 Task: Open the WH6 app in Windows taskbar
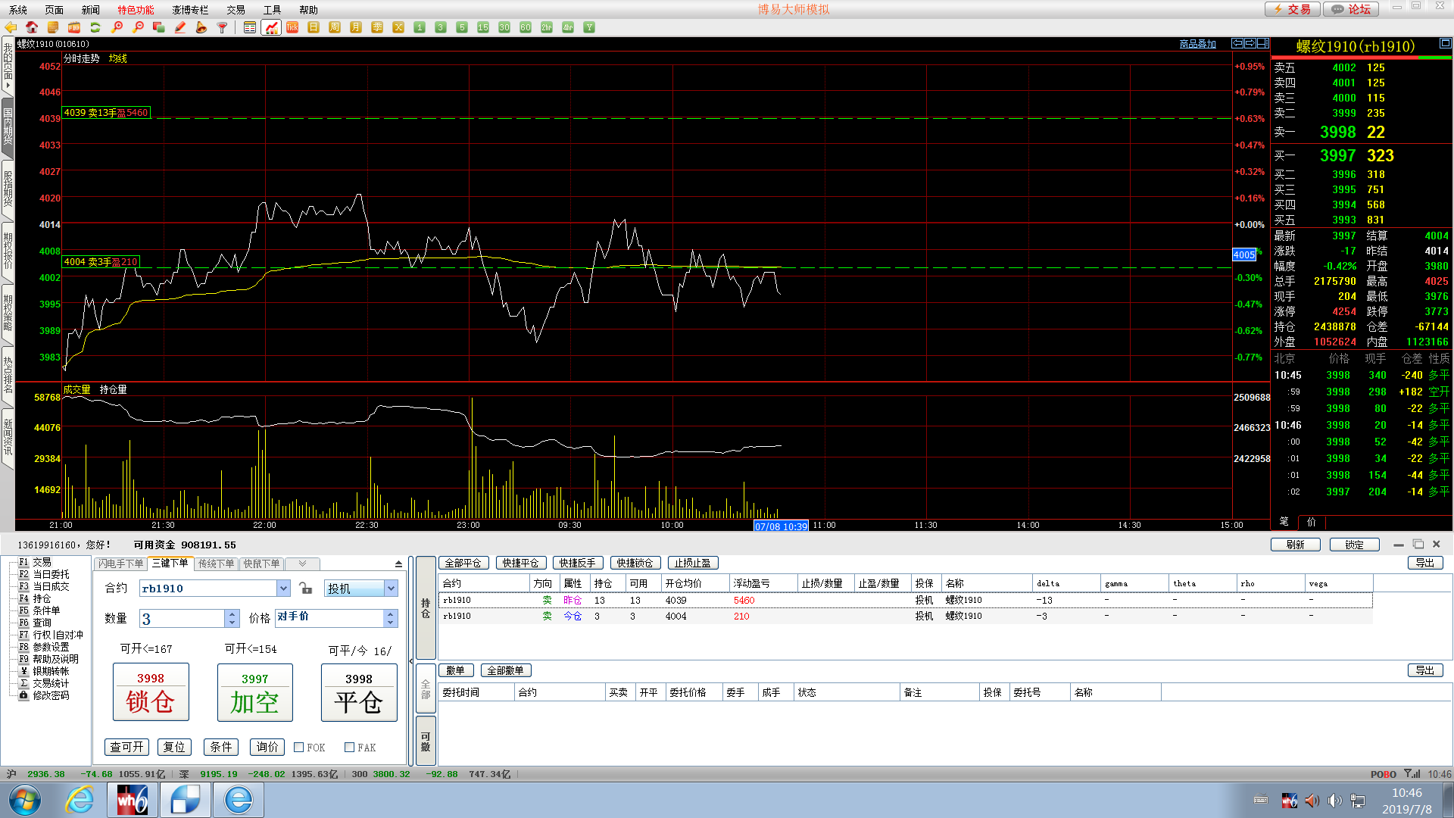click(x=133, y=800)
